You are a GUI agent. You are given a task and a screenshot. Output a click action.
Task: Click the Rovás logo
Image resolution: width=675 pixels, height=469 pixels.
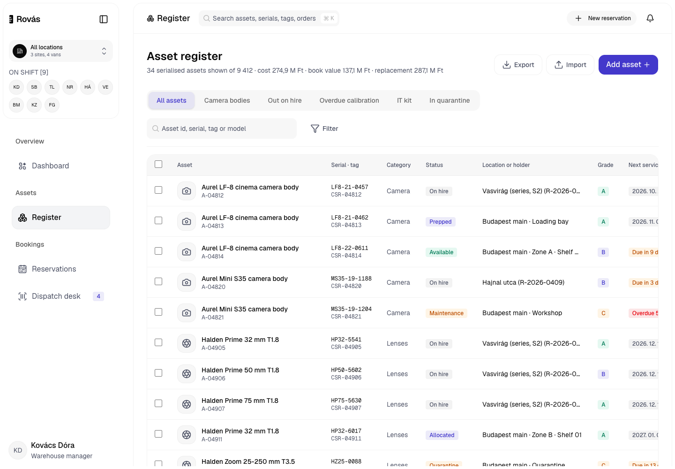[25, 19]
